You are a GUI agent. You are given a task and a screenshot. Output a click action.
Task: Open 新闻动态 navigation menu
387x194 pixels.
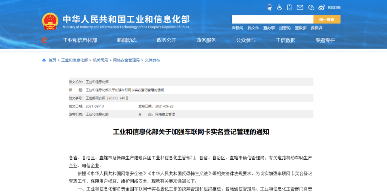click(x=127, y=40)
